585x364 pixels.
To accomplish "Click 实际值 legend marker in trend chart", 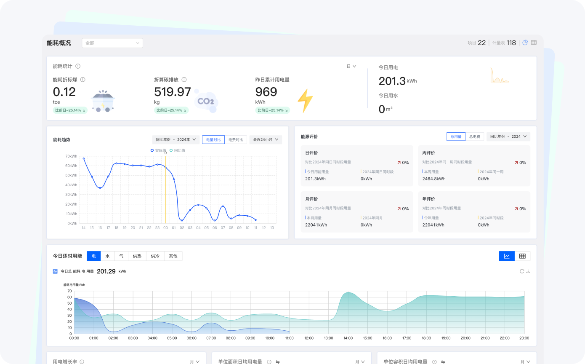I will pos(152,150).
